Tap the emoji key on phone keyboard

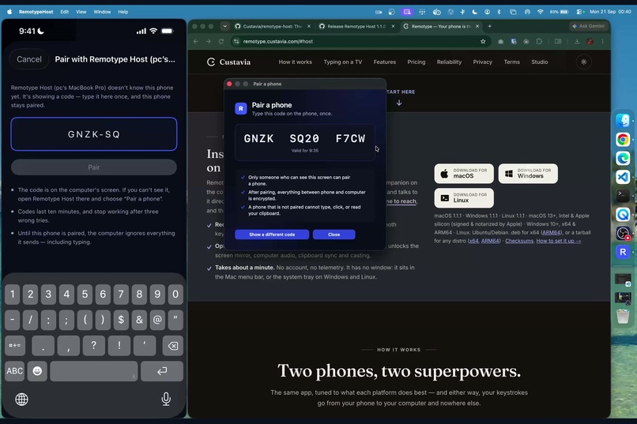pyautogui.click(x=37, y=371)
